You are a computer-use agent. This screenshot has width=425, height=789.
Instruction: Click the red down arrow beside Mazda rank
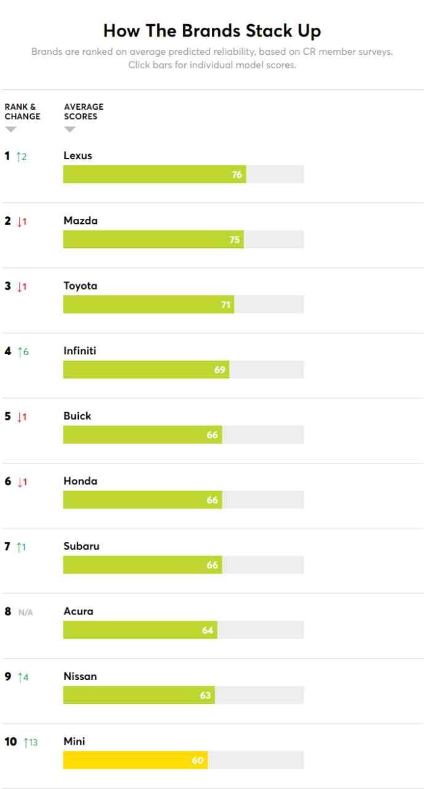click(19, 222)
